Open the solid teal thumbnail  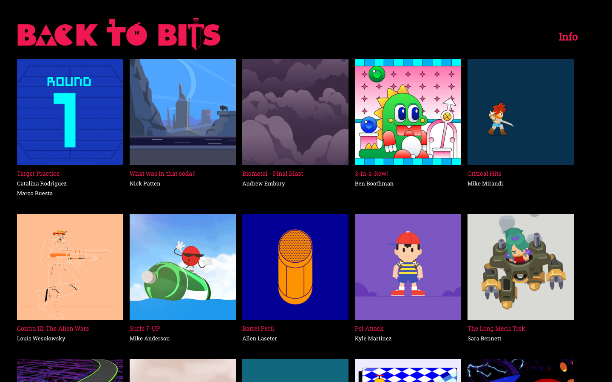295,371
